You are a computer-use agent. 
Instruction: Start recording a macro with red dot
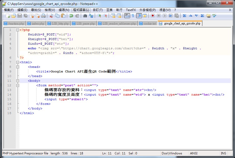tap(153, 16)
